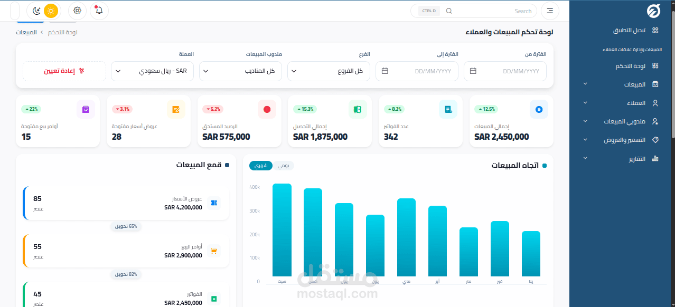Select the dashboard icon next to لوحة التحكم
Image resolution: width=675 pixels, height=307 pixels.
tap(655, 66)
